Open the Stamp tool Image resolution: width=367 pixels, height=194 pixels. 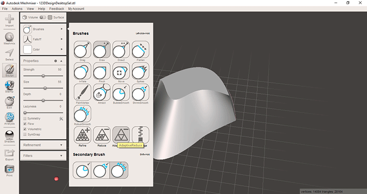[9, 87]
